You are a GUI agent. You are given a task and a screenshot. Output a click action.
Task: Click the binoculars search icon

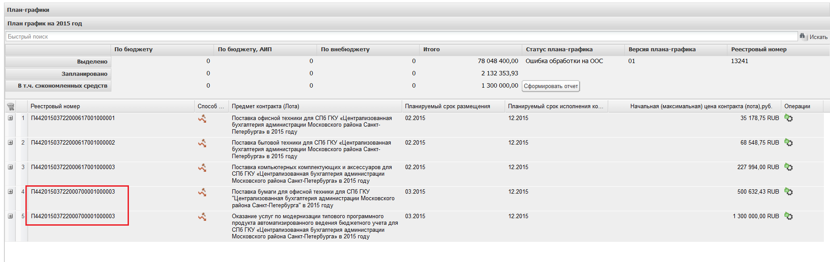point(803,36)
